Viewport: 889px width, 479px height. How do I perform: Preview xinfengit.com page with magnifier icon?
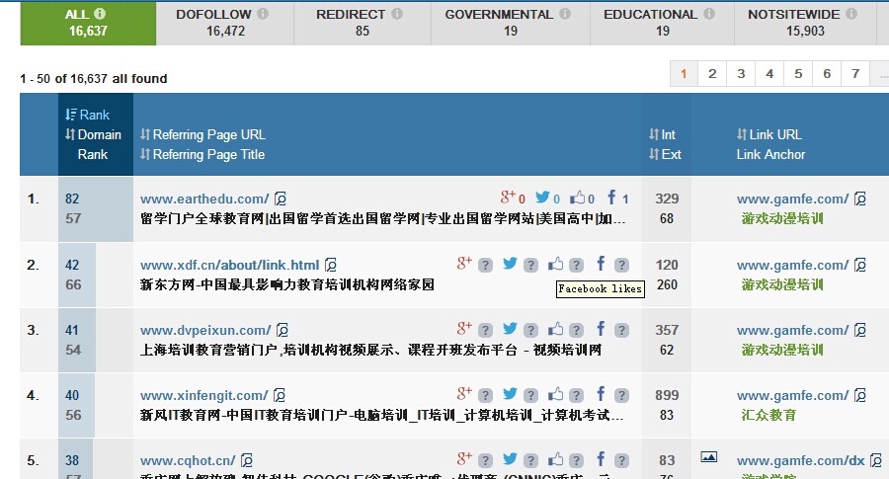(279, 395)
